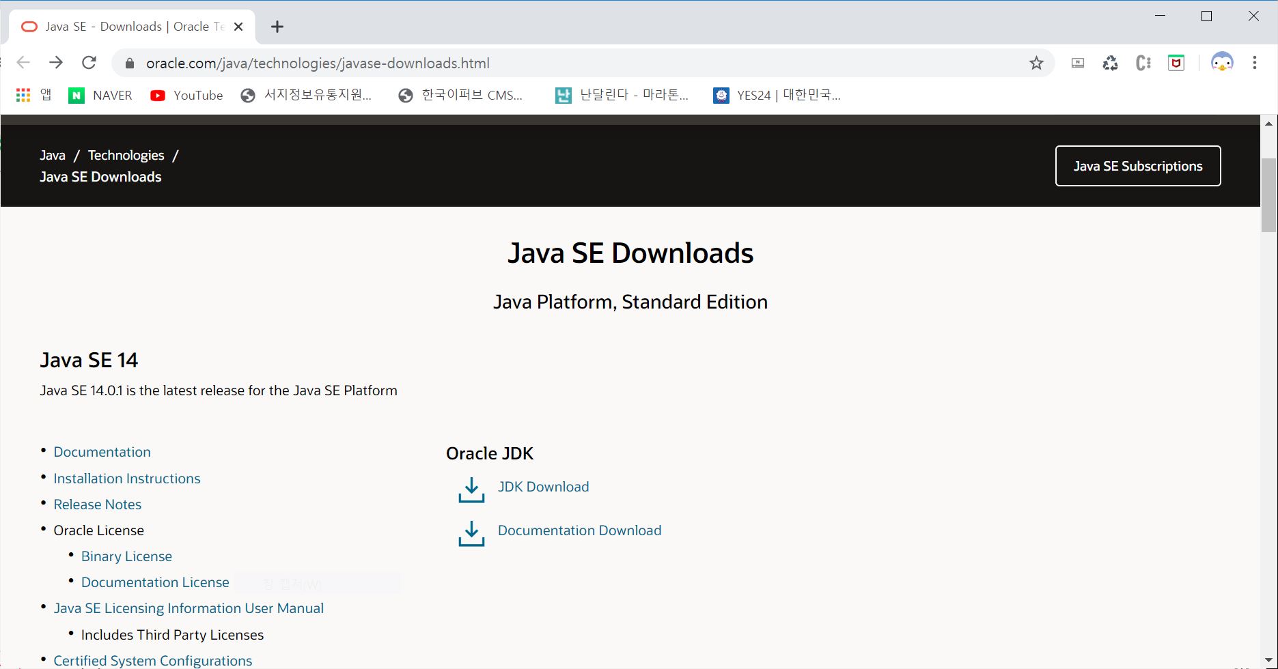The width and height of the screenshot is (1278, 669).
Task: Click the 'Oracle JDK' heading
Action: coord(490,453)
